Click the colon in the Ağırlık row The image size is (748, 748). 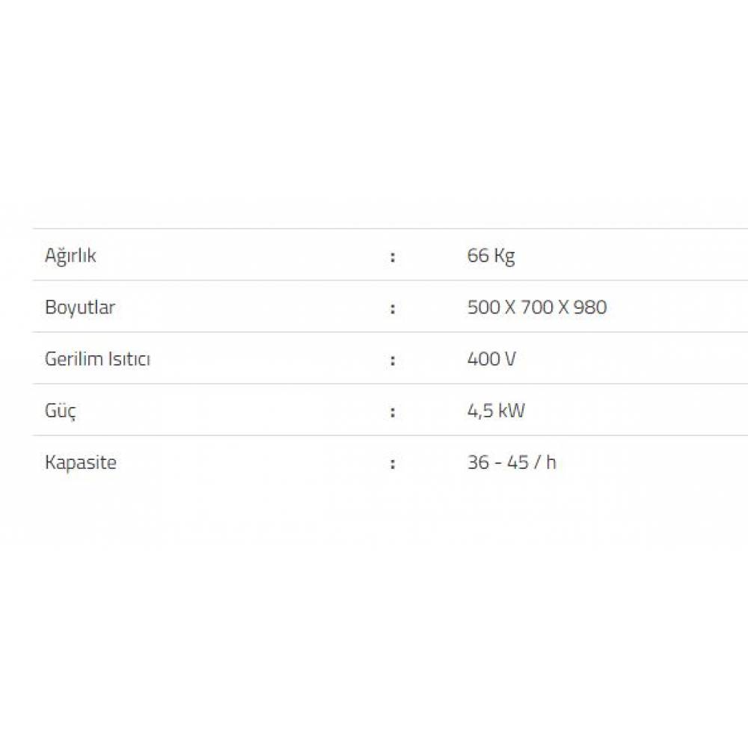[x=392, y=257]
